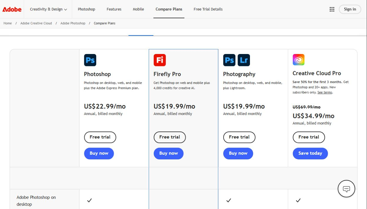Open Adobe Photoshop breadcrumb link

[x=73, y=23]
